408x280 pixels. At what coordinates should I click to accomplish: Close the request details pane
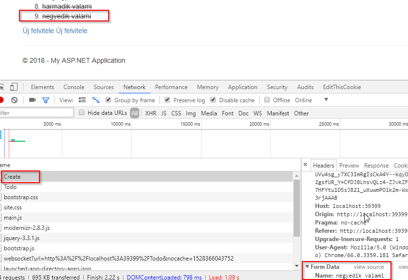pos(305,166)
